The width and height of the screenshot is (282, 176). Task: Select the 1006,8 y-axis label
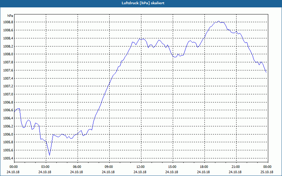tap(8, 102)
